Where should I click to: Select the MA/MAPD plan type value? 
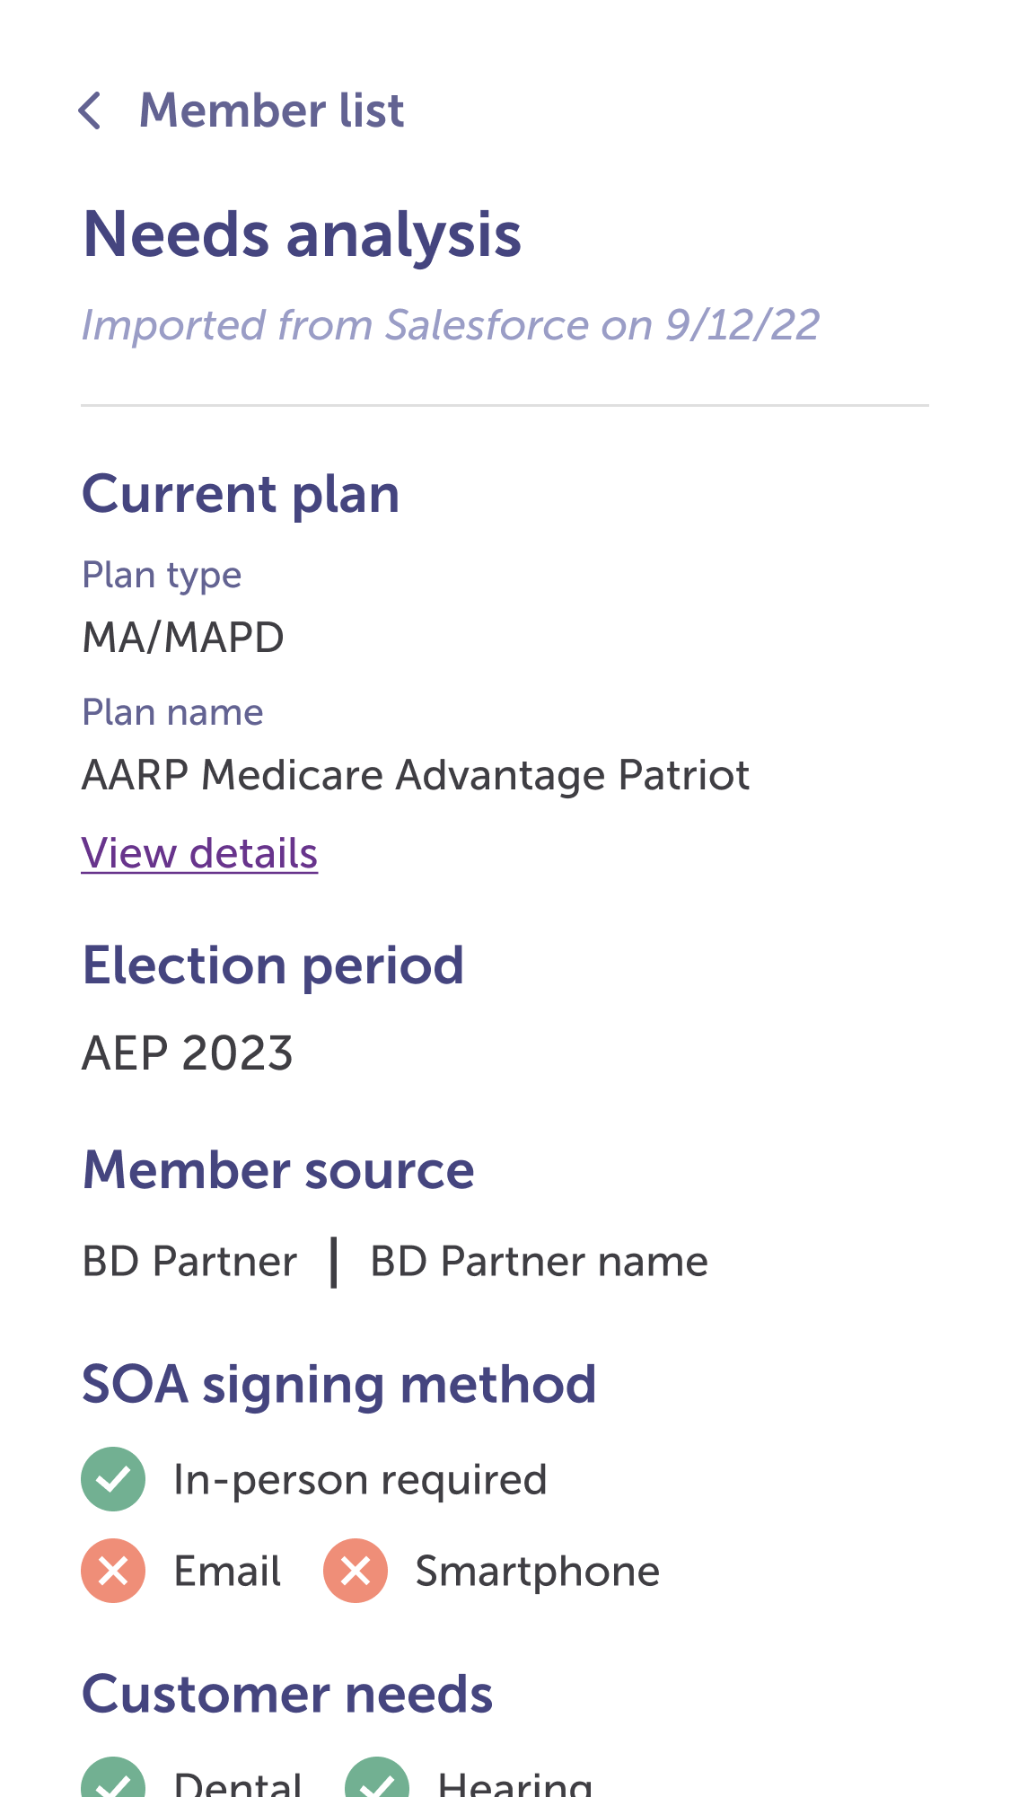click(183, 638)
